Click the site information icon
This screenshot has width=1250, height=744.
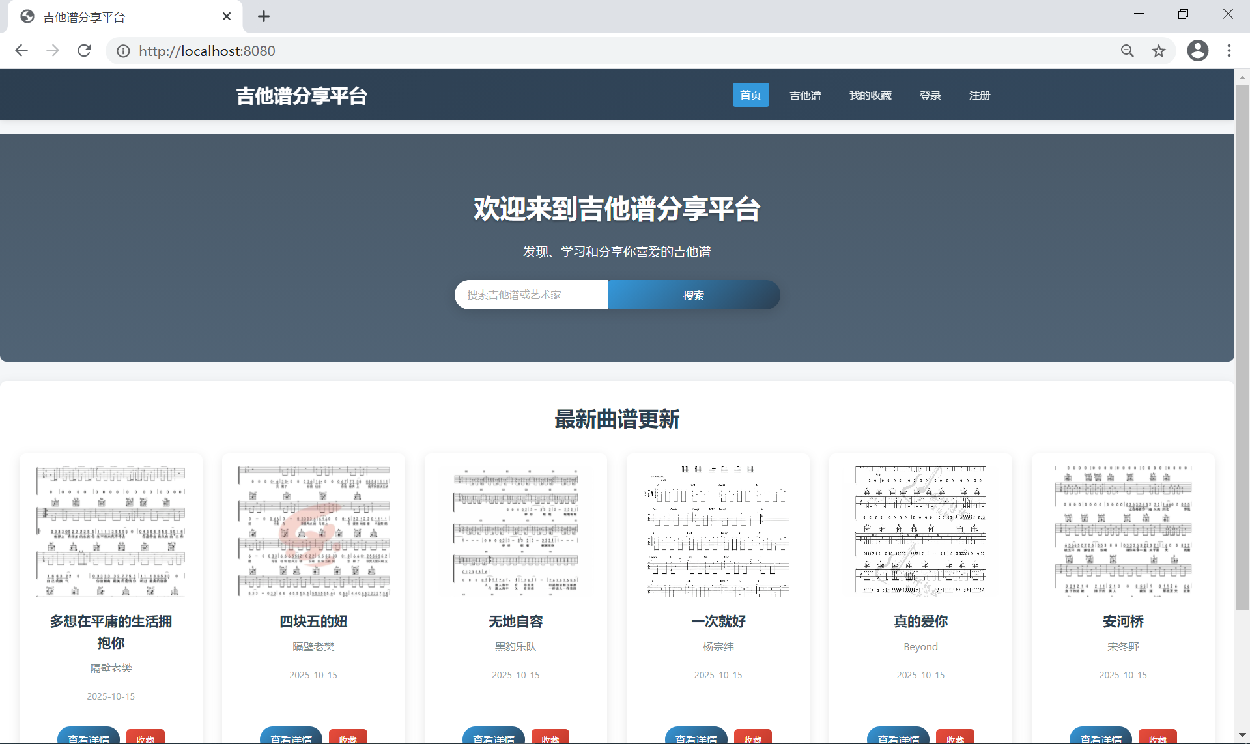123,51
